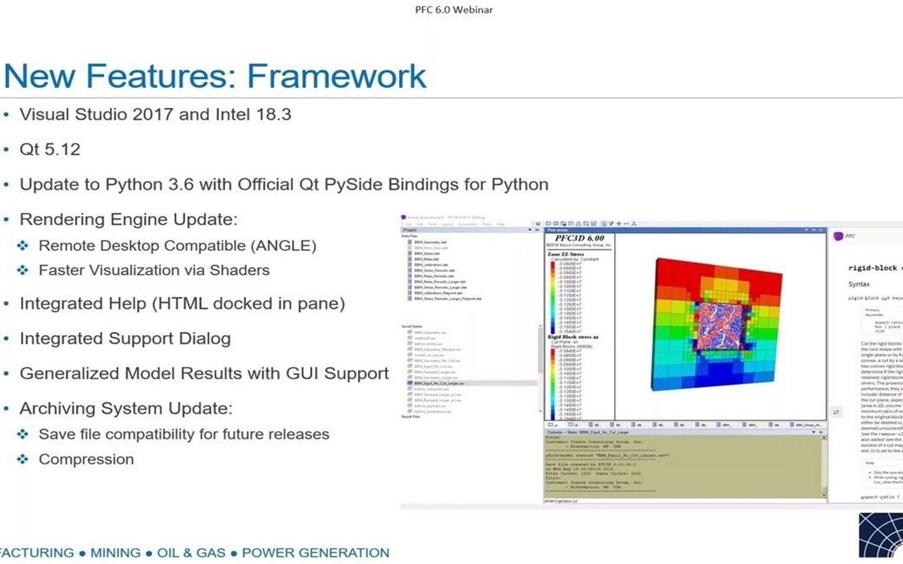The image size is (903, 564).
Task: Click the BBM_Geometry.dat file icon
Action: [x=410, y=242]
